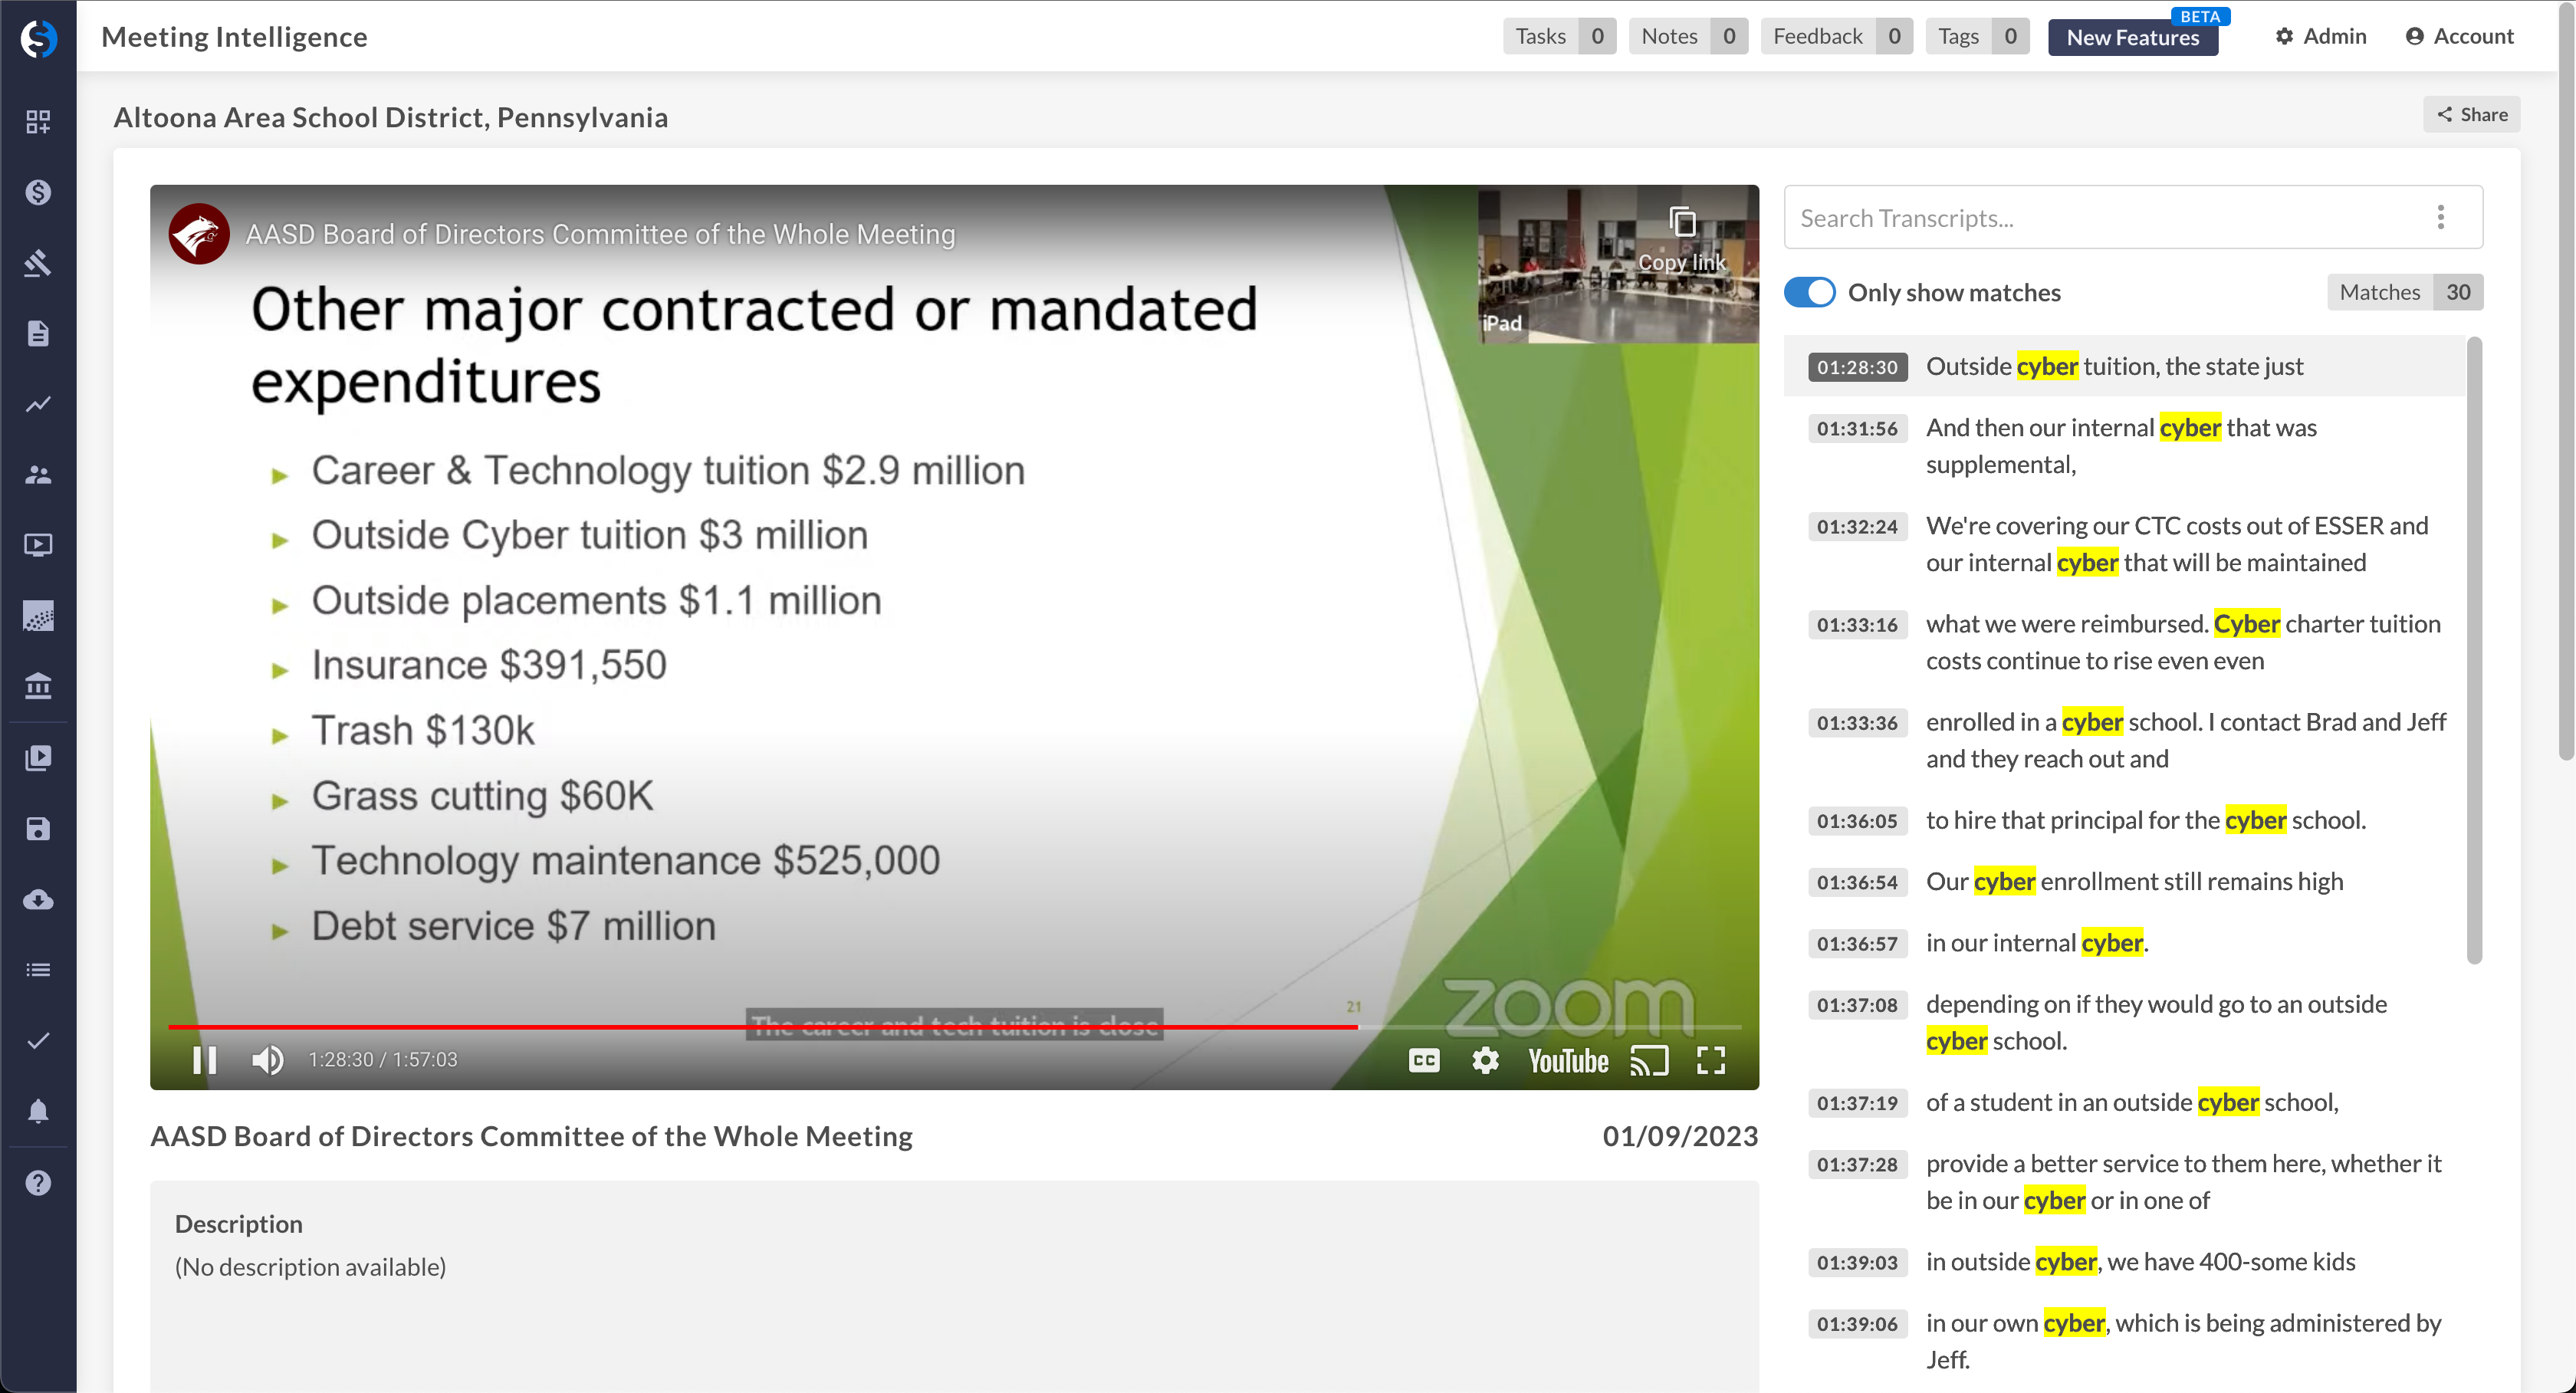This screenshot has width=2576, height=1393.
Task: Click the Matches 30 count badge
Action: 2405,292
